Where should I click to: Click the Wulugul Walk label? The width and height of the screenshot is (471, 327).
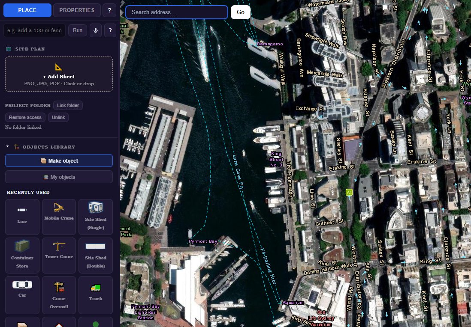click(x=282, y=69)
